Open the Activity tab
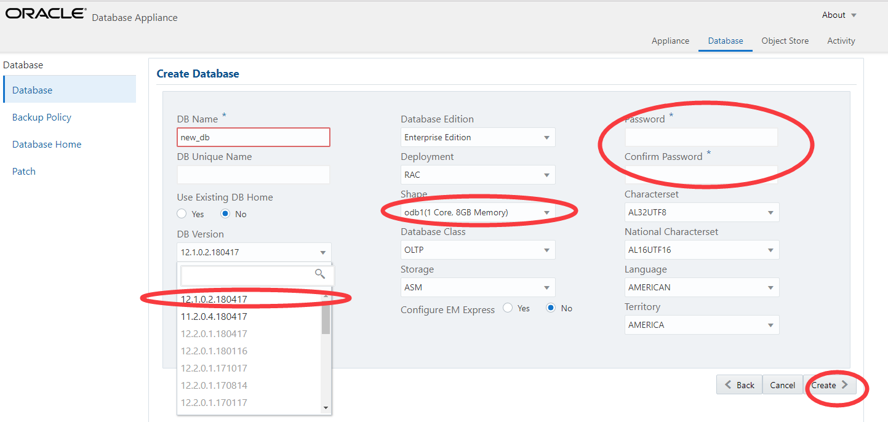Viewport: 888px width, 422px height. tap(841, 41)
